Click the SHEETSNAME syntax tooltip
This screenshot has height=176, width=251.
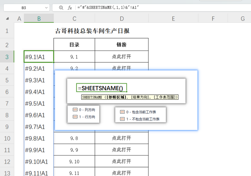[x=130, y=97]
